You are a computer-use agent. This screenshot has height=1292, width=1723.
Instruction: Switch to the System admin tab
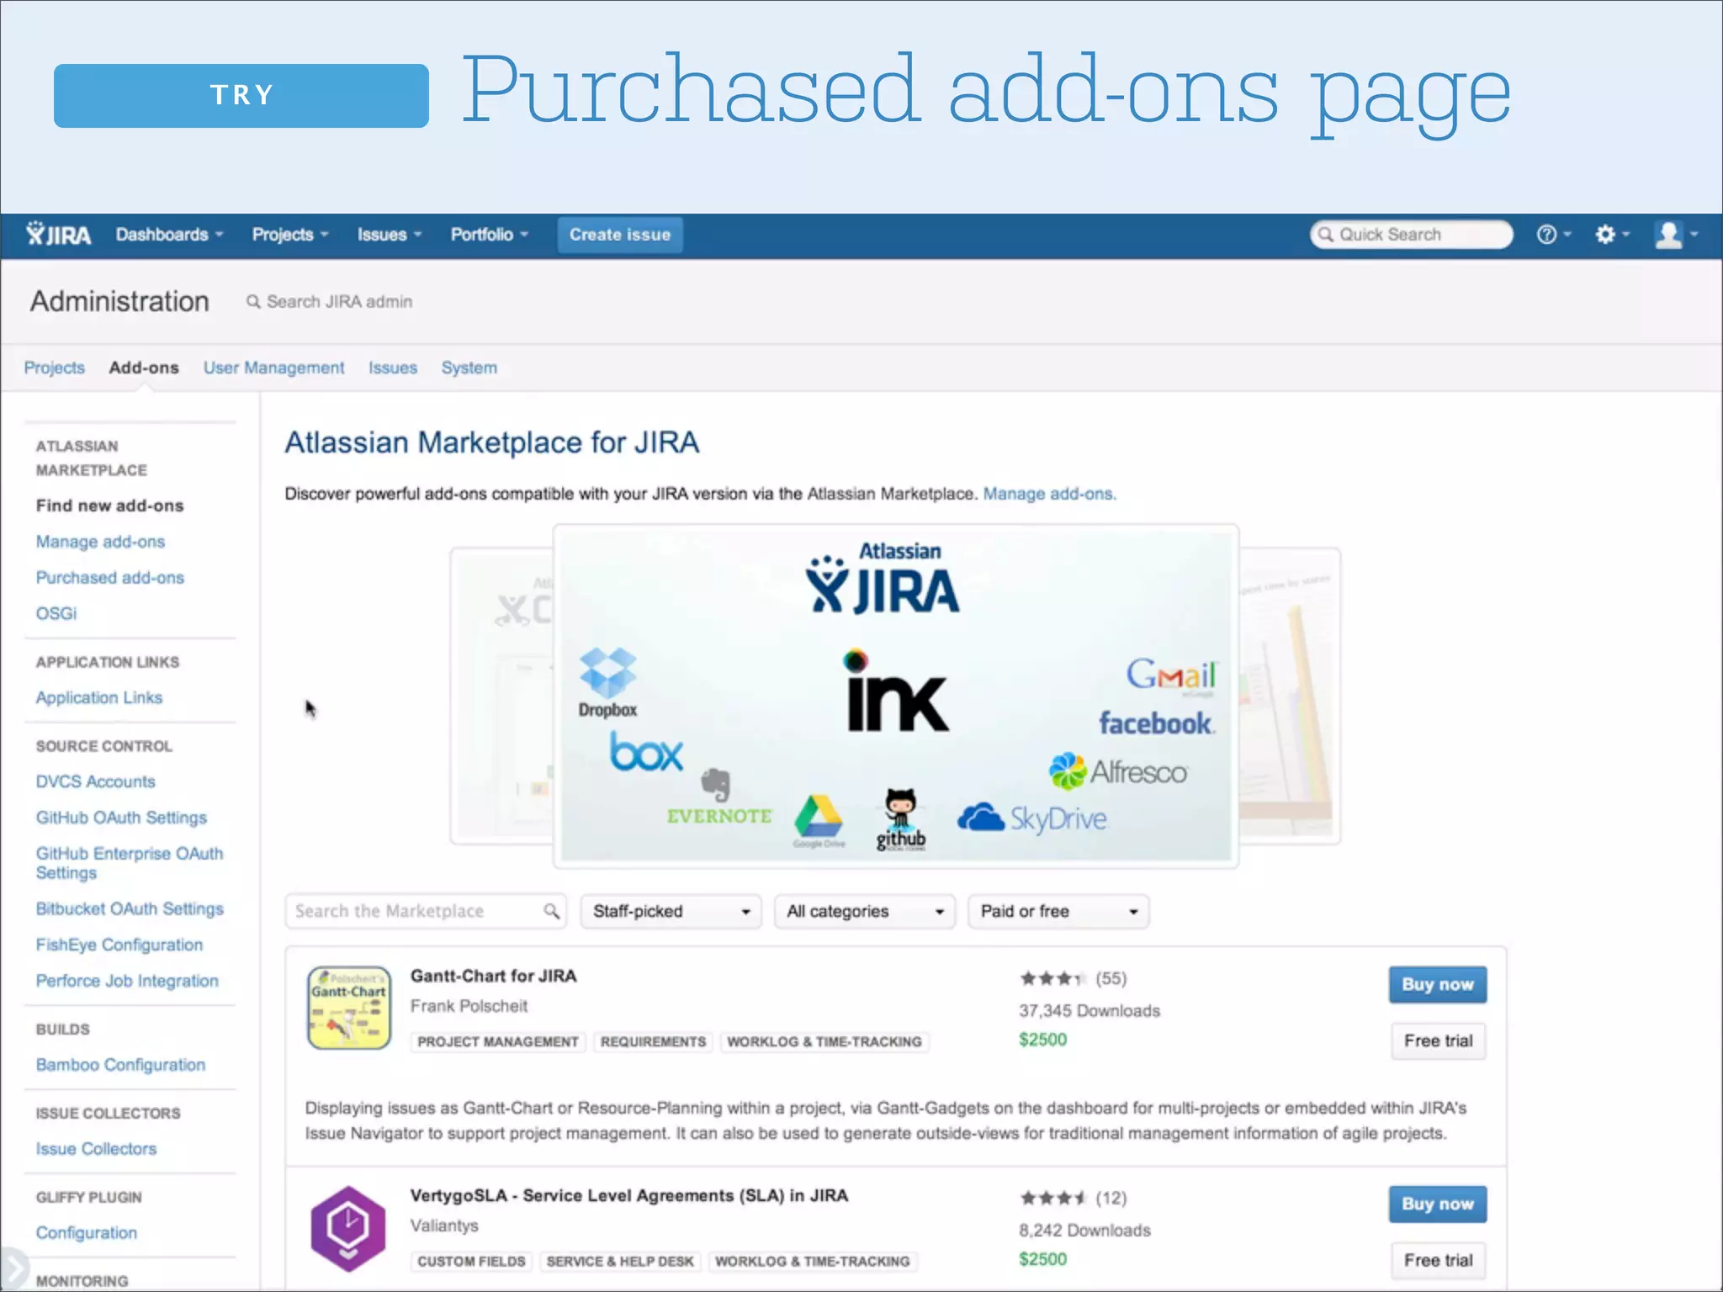(x=469, y=368)
